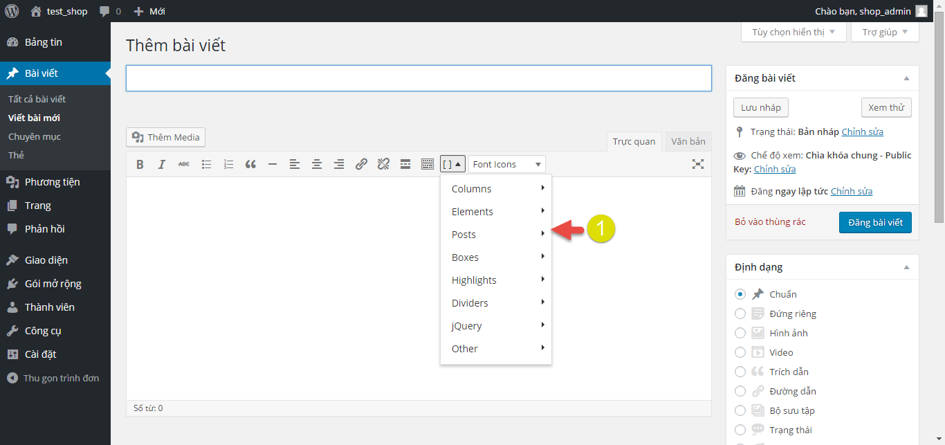Expand the Trợ giúp help panel
The height and width of the screenshot is (445, 945).
coord(885,32)
